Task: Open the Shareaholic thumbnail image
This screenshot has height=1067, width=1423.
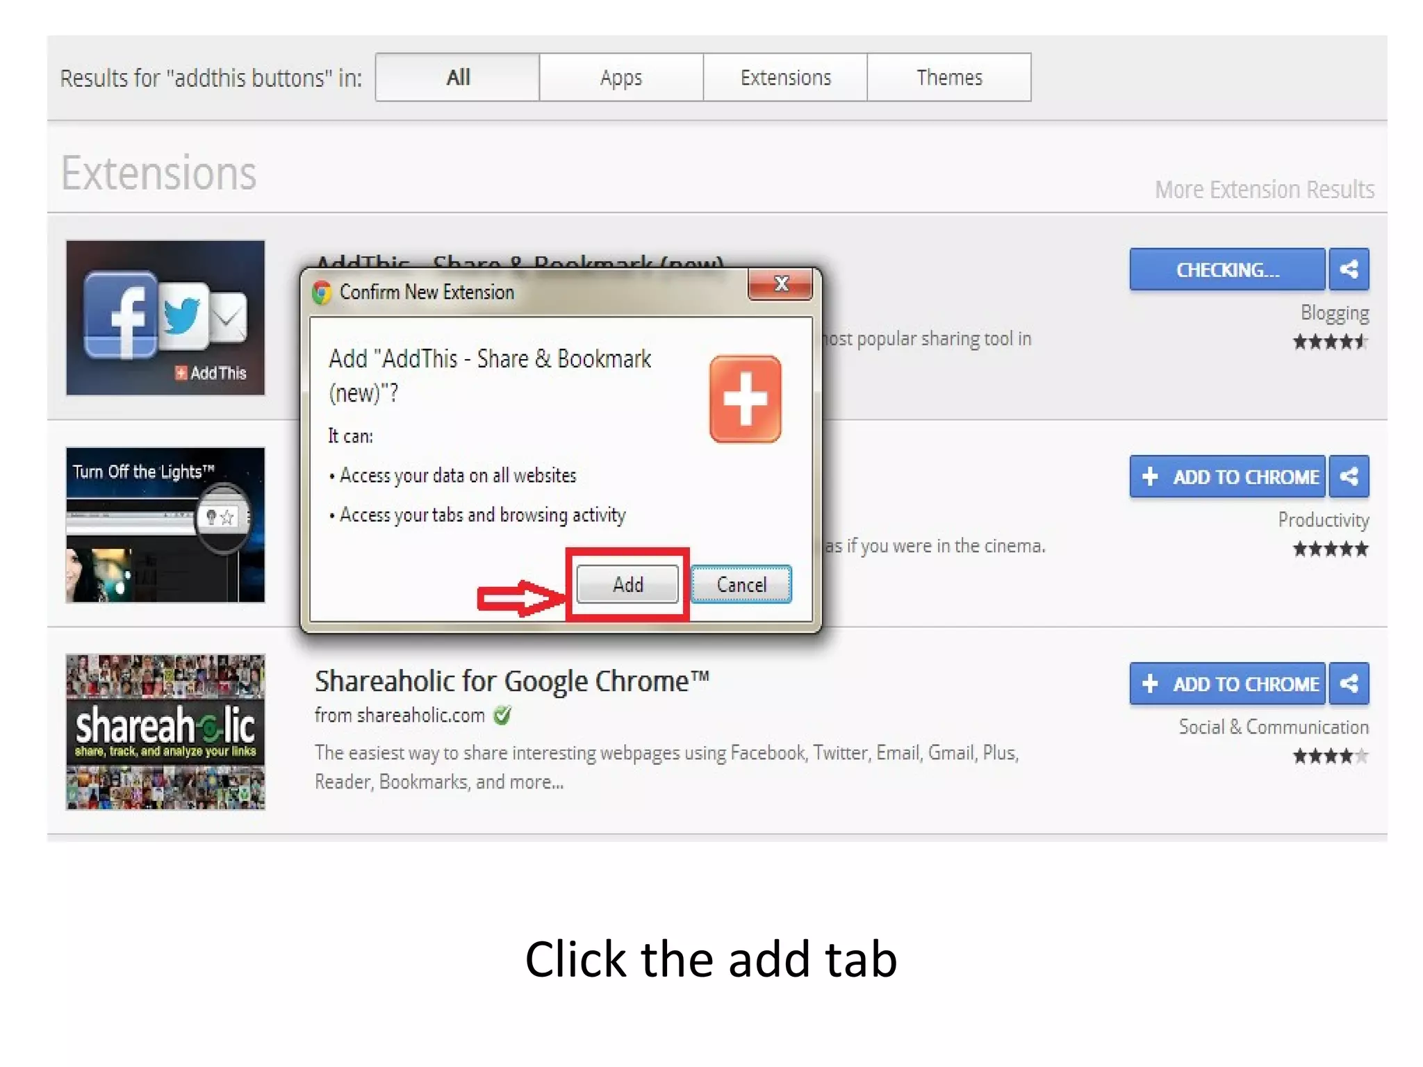Action: point(165,731)
